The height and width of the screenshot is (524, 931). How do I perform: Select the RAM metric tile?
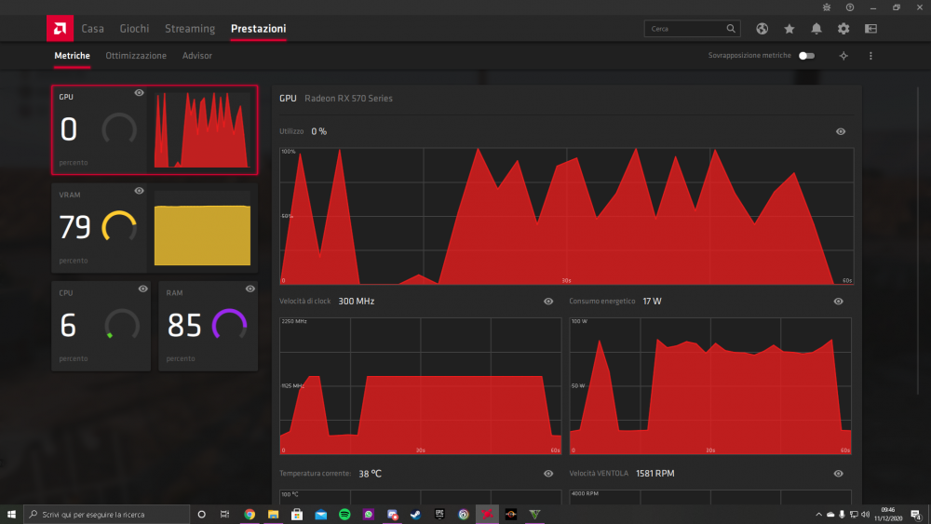pos(208,327)
